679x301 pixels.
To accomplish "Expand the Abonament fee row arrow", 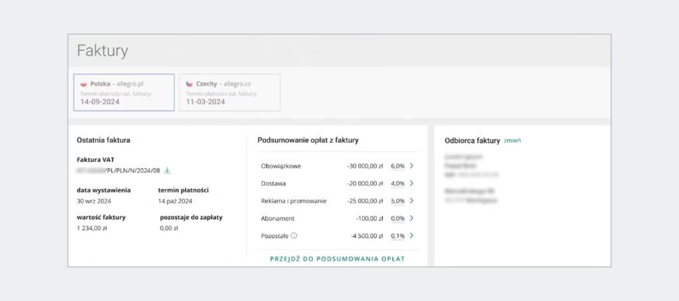I will [412, 218].
